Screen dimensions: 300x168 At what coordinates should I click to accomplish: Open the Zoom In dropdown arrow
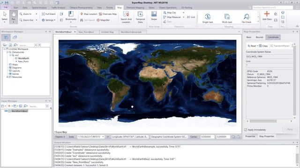[x=37, y=14]
